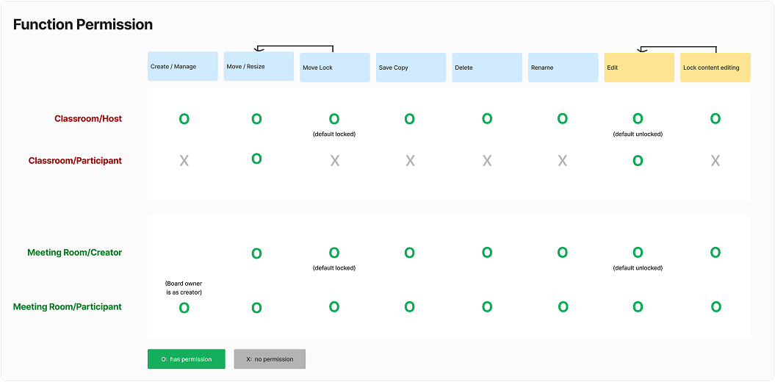Select Meeting Room/Creator's O under Rename
The width and height of the screenshot is (775, 382).
562,253
